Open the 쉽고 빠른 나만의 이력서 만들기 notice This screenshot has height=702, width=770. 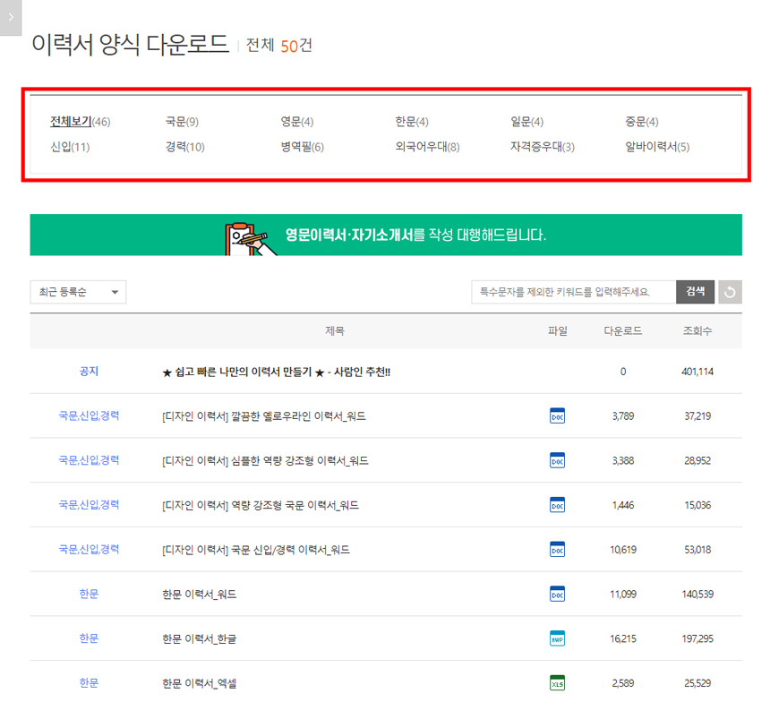pos(276,372)
